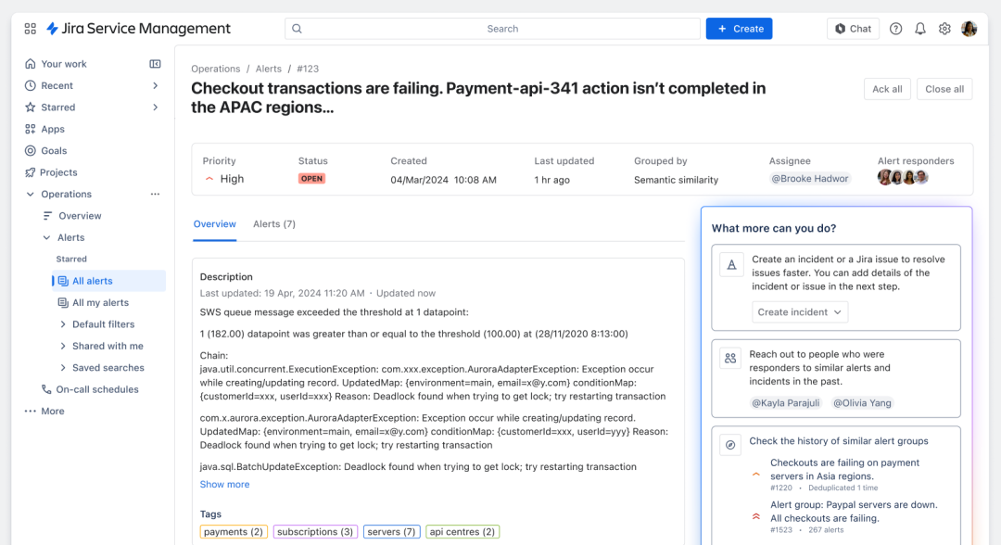Click the On-call schedules phone icon
1001x545 pixels.
pyautogui.click(x=46, y=389)
